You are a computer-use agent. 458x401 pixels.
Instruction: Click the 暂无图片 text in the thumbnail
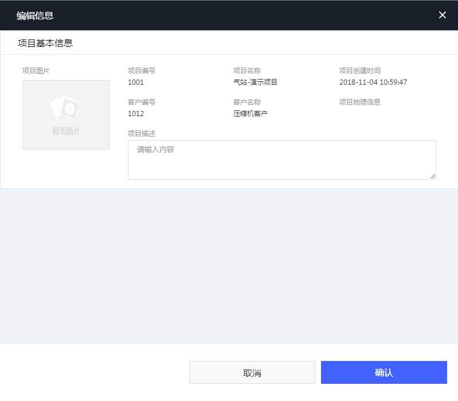66,131
